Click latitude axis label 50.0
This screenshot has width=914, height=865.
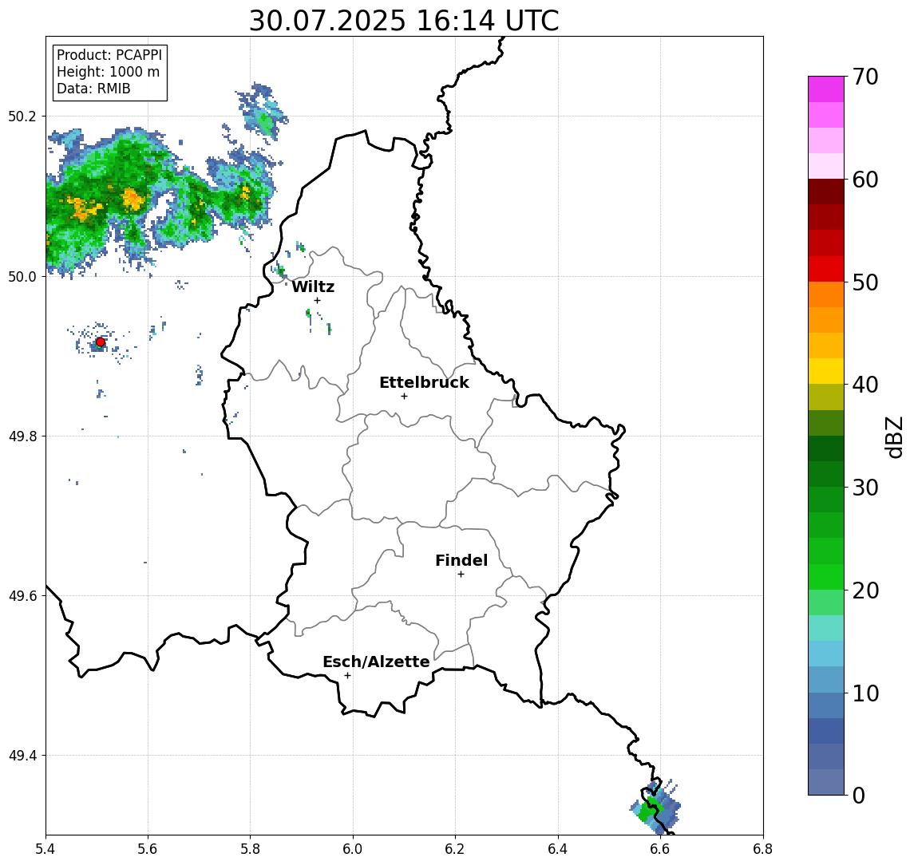click(22, 276)
